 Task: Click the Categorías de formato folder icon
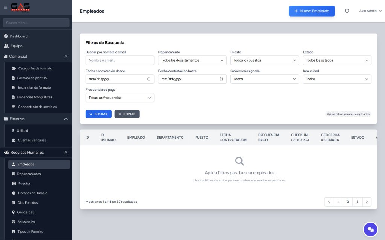(x=14, y=68)
